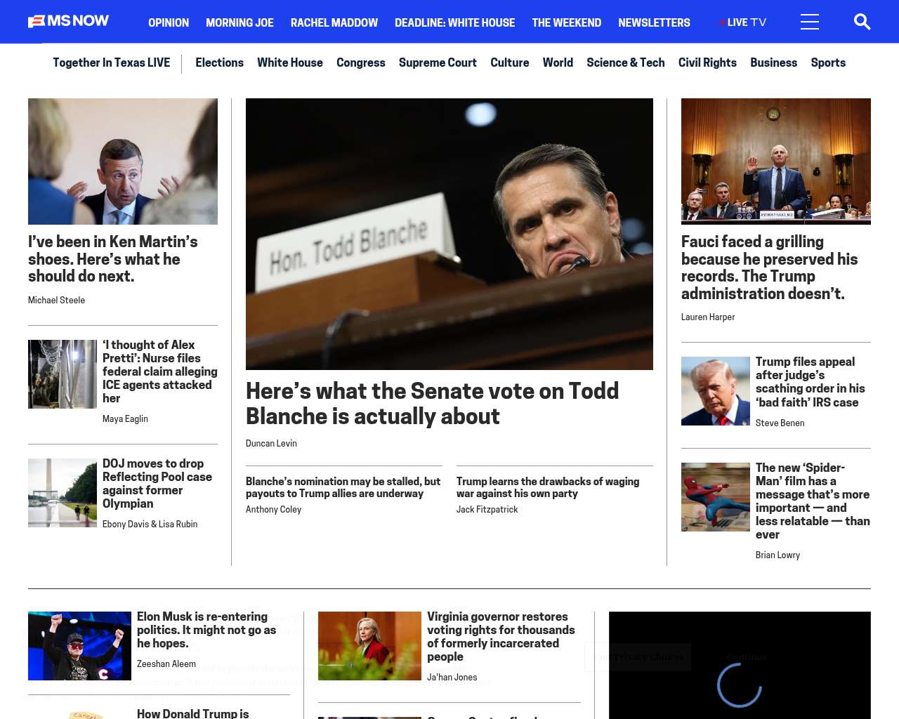899x719 pixels.
Task: Read Senate vote on Todd Blanche headline
Action: click(x=432, y=404)
